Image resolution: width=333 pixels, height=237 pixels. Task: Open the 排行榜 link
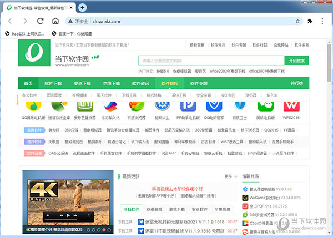coord(297,83)
